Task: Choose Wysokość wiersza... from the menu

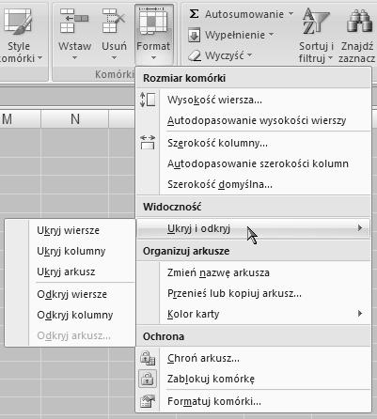Action: (x=214, y=101)
